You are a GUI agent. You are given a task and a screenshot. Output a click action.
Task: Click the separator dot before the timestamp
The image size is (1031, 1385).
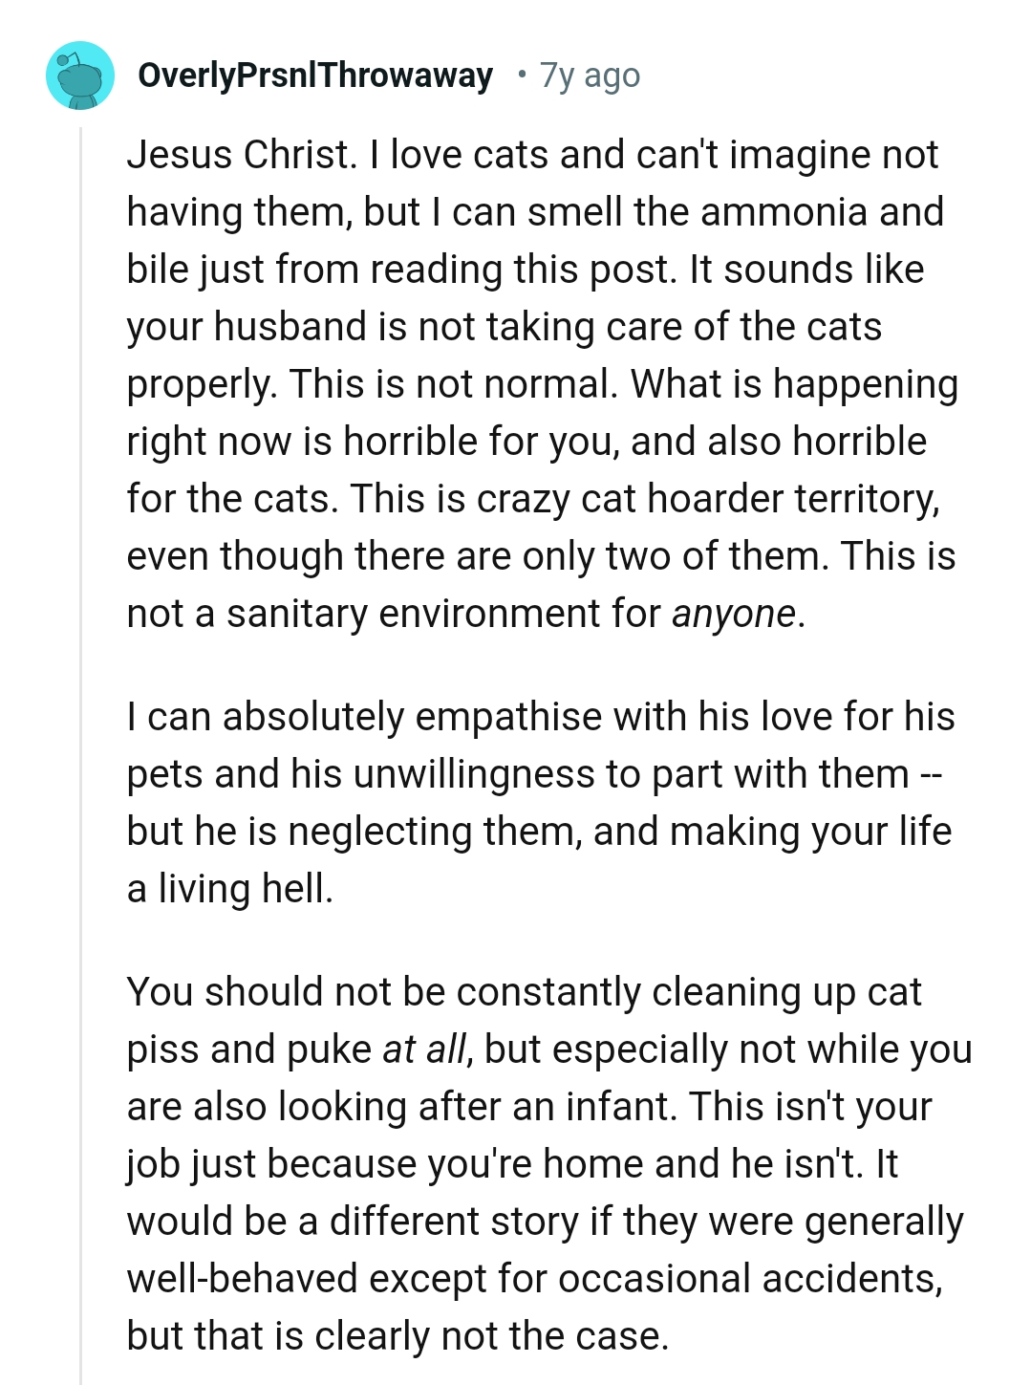point(521,75)
